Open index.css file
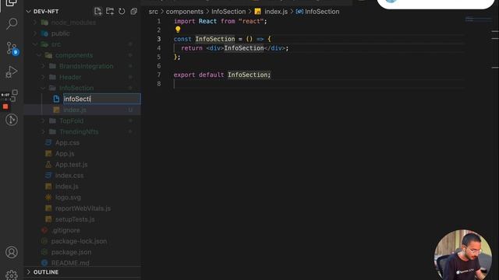The height and width of the screenshot is (280, 499). (69, 176)
